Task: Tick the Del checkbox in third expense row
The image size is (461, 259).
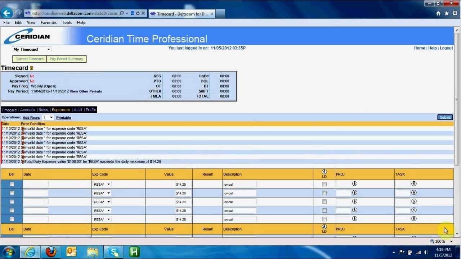Action: pos(12,201)
